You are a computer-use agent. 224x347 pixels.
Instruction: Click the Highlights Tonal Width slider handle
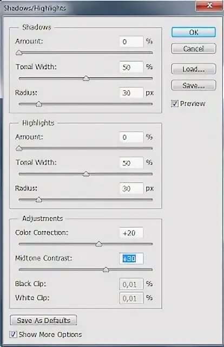point(86,174)
